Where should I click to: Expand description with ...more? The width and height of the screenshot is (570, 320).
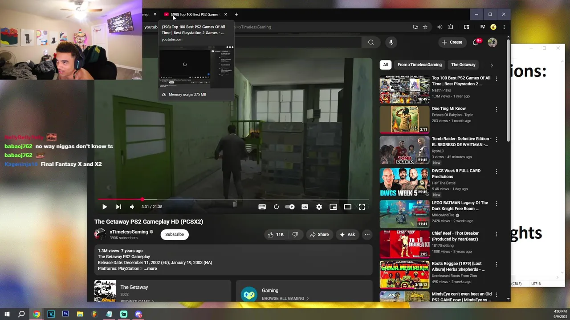click(150, 268)
